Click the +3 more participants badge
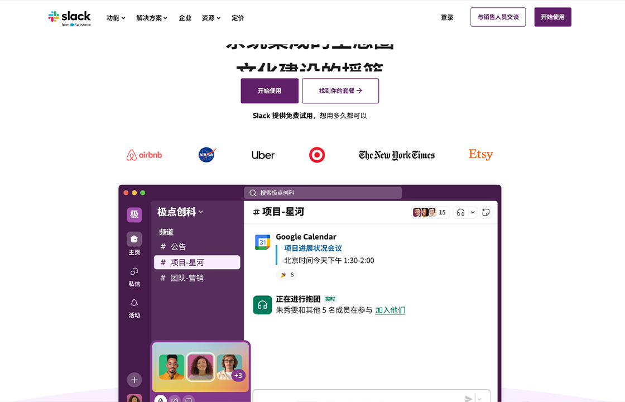The height and width of the screenshot is (402, 625). (x=238, y=375)
